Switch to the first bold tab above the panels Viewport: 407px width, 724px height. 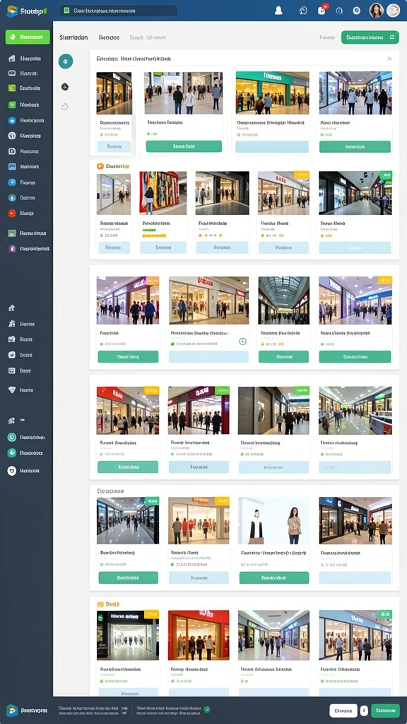point(73,37)
